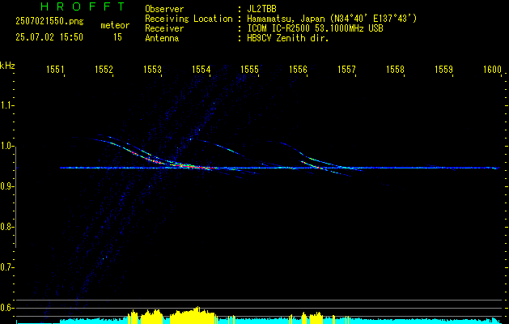509x324 pixels.
Task: Click the 1559 time marker
Action: [443, 69]
